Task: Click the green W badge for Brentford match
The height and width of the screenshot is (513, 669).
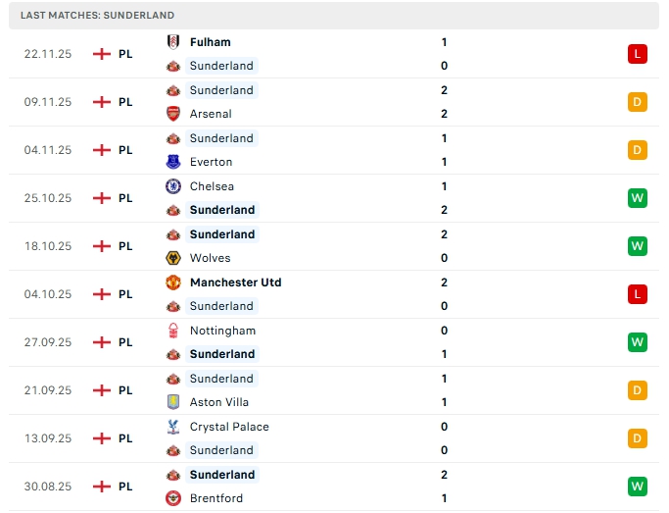Action: (638, 487)
